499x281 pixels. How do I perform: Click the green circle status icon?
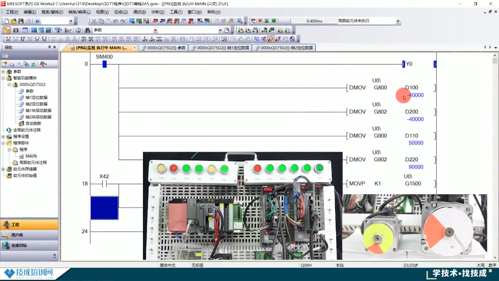[x=274, y=21]
